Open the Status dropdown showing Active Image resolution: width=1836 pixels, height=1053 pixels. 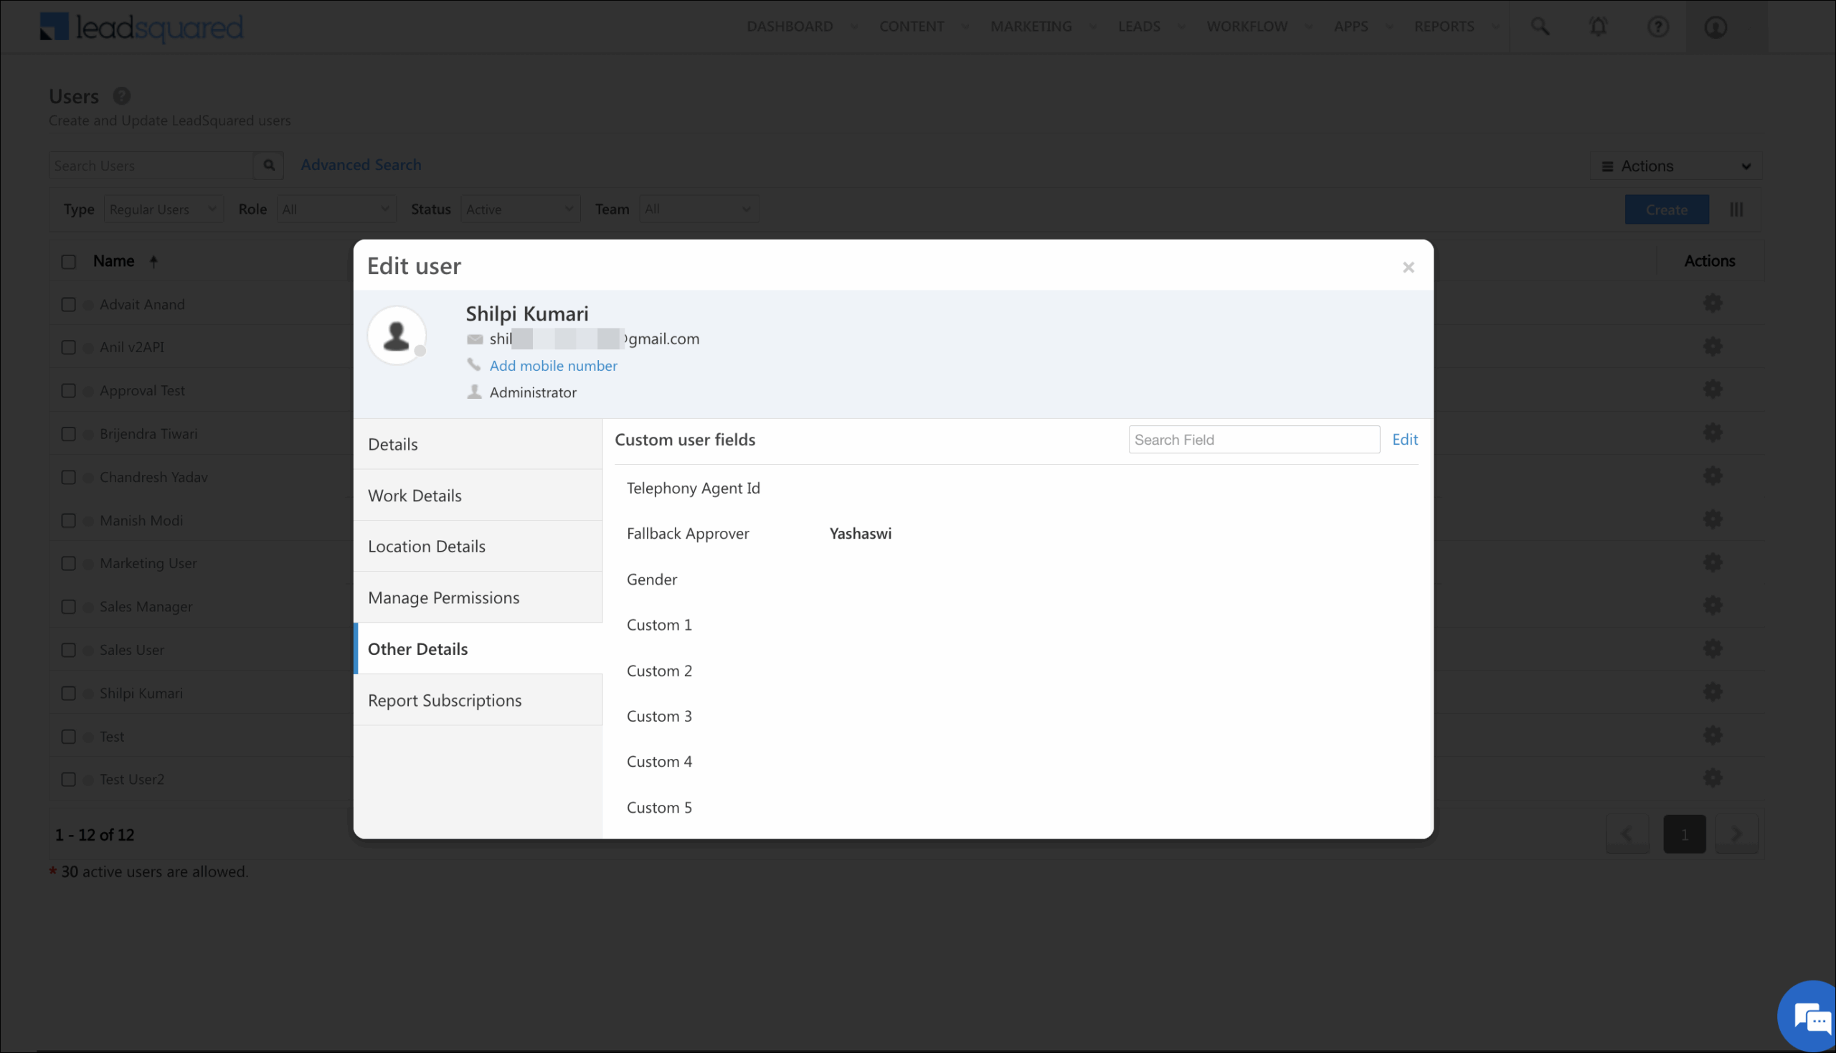(x=520, y=209)
